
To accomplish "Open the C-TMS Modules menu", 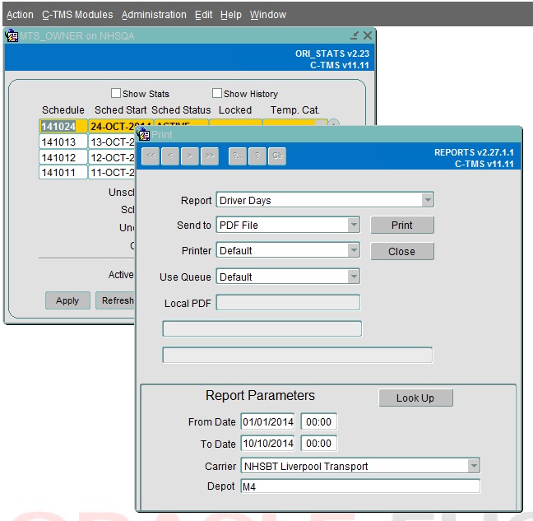I will click(x=77, y=15).
